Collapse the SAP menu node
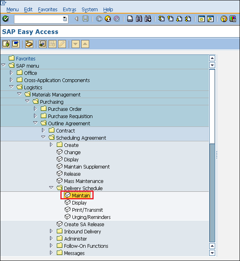 click(4, 65)
